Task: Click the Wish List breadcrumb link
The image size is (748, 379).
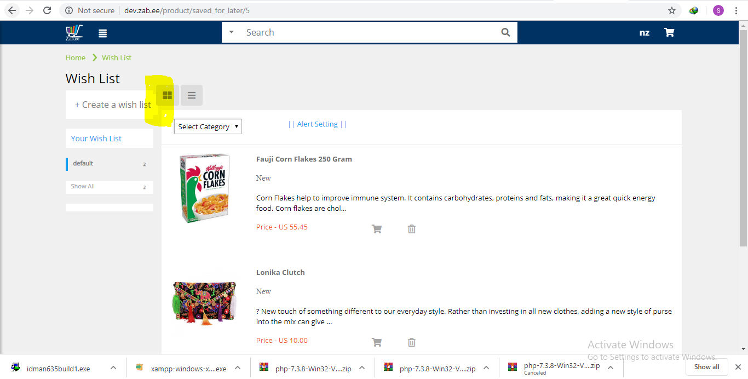Action: [117, 58]
